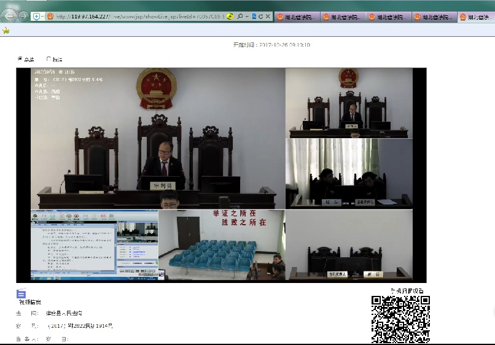Open the address bar search dropdown arrow
This screenshot has height=345, width=495.
(246, 17)
